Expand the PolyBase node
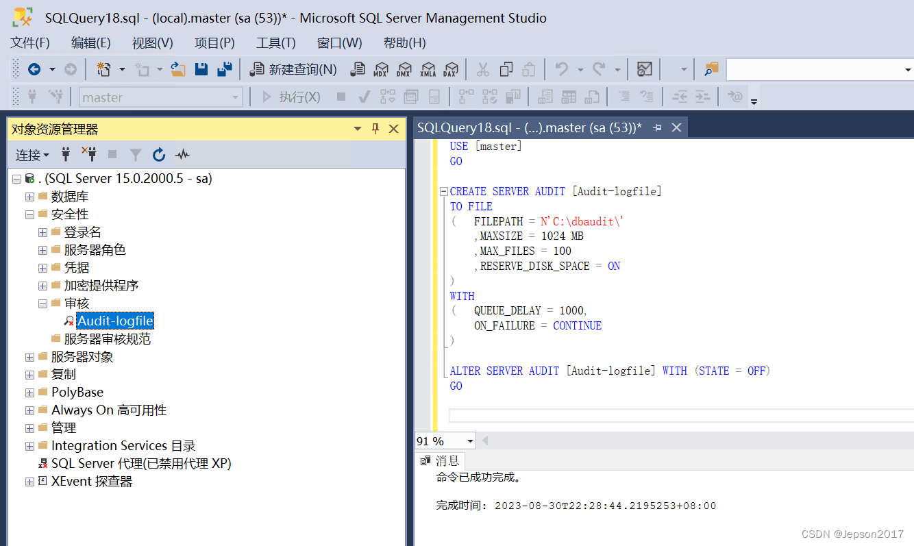Screen dimensions: 914x546 [29, 393]
